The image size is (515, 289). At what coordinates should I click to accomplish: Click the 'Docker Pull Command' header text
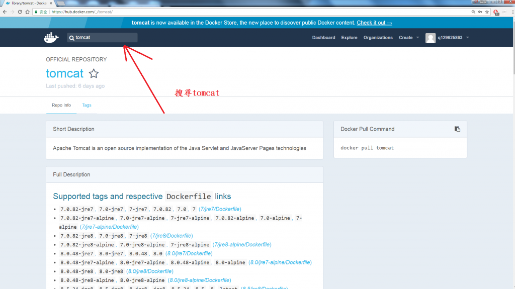click(368, 129)
